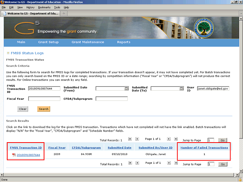Focus the Submitted Date (To) field
243x182 pixels.
coord(165,88)
